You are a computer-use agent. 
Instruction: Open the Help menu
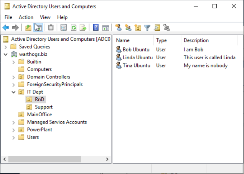62,17
